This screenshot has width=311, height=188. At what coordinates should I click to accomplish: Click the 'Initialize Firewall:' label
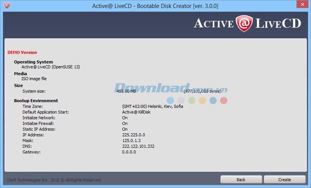click(38, 124)
